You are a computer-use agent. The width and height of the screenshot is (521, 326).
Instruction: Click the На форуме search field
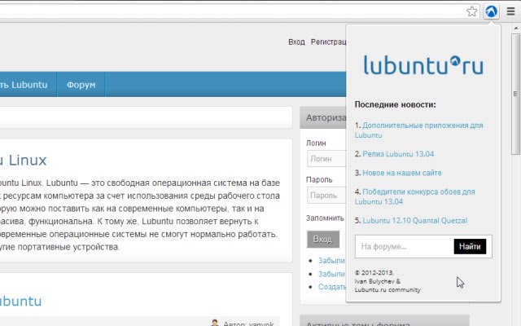(404, 246)
